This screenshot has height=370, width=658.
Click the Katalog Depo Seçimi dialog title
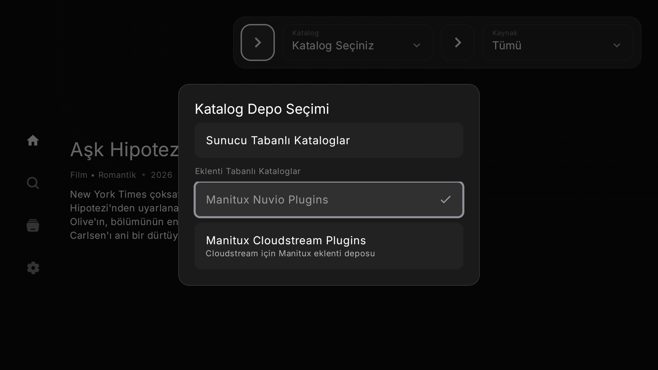(x=262, y=109)
